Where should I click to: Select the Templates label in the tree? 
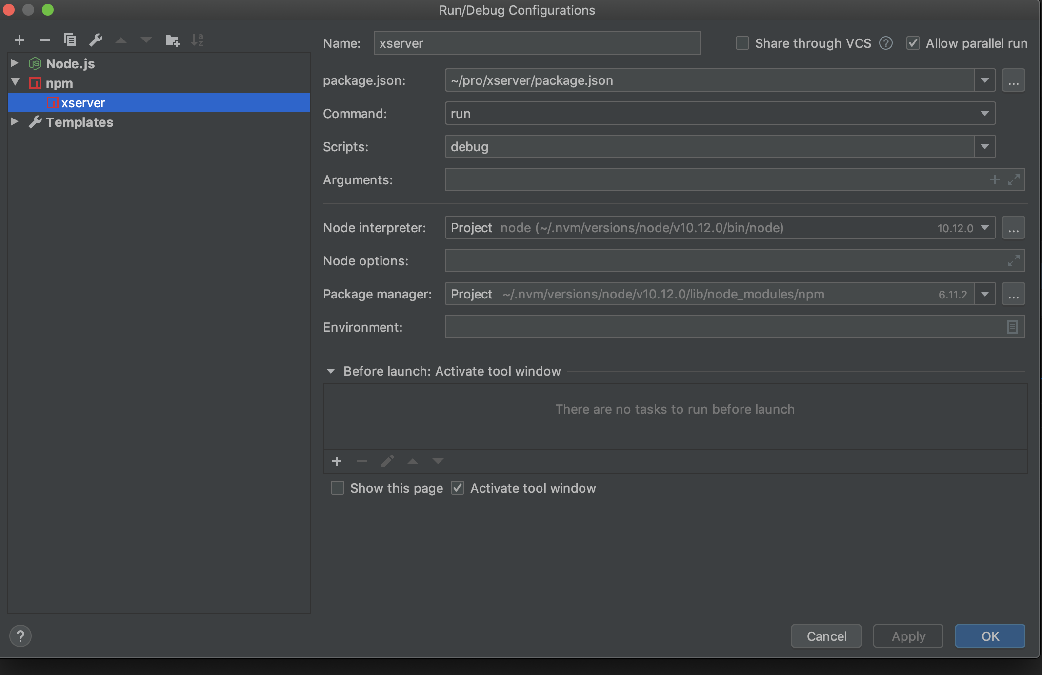tap(80, 122)
